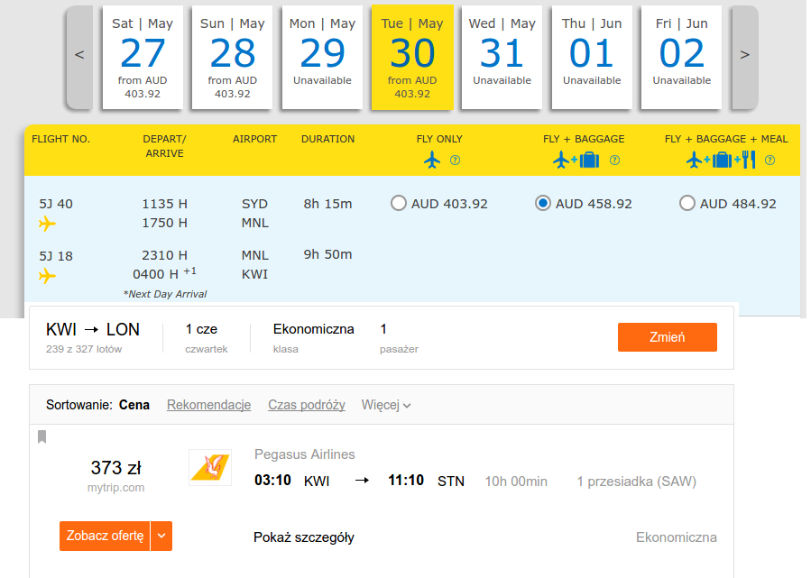
Task: Choose the Sun May 28 date tab
Action: (232, 58)
